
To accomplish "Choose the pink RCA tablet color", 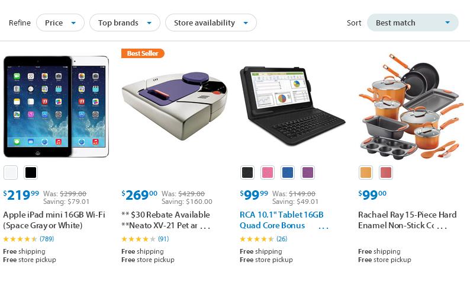I will 268,173.
